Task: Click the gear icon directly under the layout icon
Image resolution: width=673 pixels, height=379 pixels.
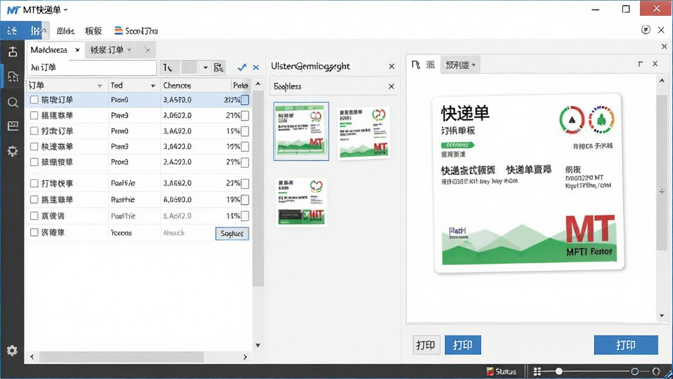Action: (x=12, y=151)
